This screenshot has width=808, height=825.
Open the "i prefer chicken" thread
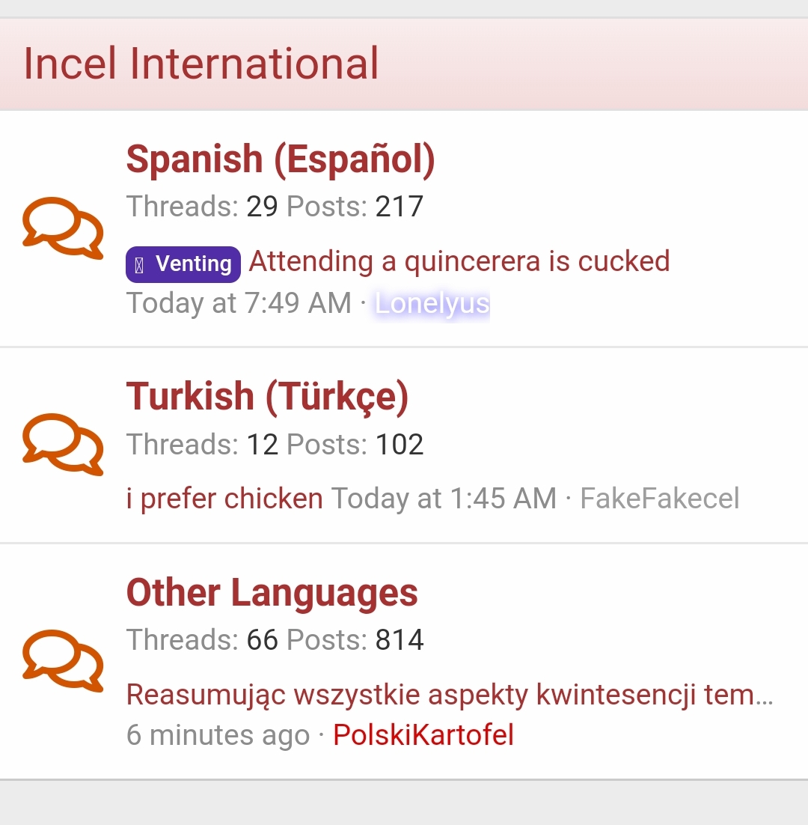coord(224,498)
